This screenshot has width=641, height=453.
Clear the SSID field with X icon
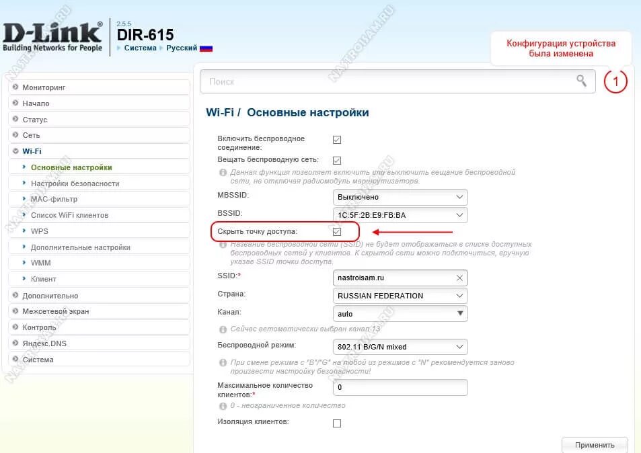[459, 278]
